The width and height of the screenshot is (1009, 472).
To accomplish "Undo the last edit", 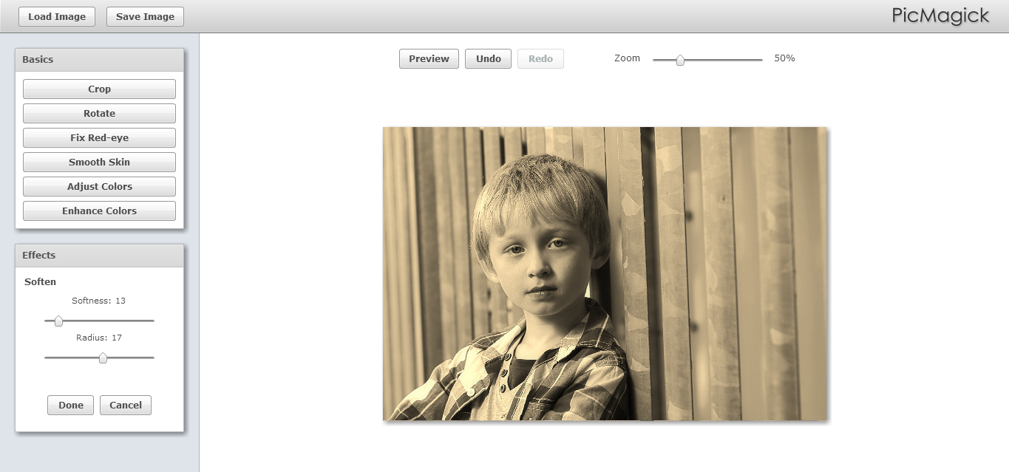I will click(x=488, y=58).
